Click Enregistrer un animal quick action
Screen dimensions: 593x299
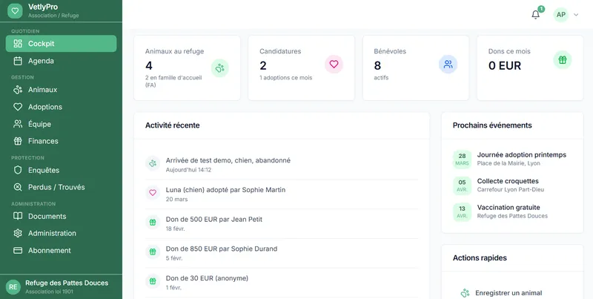(508, 293)
